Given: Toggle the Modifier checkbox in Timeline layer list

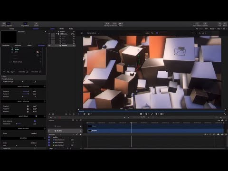Looking at the screenshot, I should click(x=49, y=131).
